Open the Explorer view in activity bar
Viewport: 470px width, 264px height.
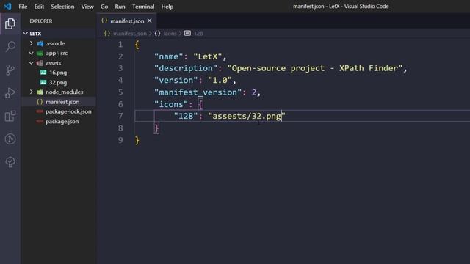(10, 23)
